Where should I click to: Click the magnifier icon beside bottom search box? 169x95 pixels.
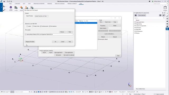30,92
